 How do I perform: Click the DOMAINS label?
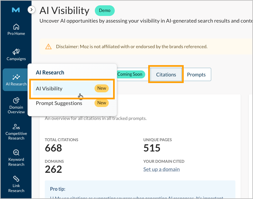pyautogui.click(x=54, y=161)
